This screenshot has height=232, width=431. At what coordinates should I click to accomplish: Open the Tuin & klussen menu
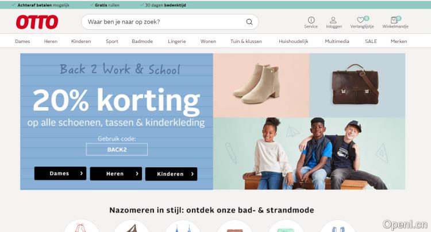click(x=246, y=41)
